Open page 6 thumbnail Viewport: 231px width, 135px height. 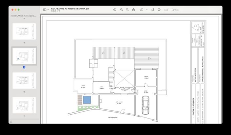click(x=24, y=80)
